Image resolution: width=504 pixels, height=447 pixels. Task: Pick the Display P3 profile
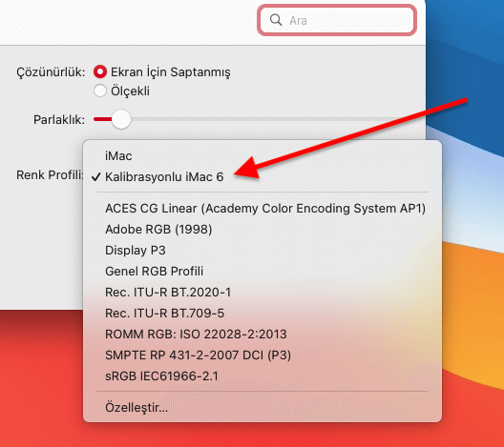pos(262,251)
